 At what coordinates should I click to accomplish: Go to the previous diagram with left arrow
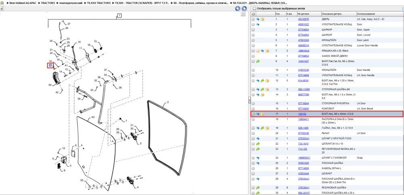[238, 8]
